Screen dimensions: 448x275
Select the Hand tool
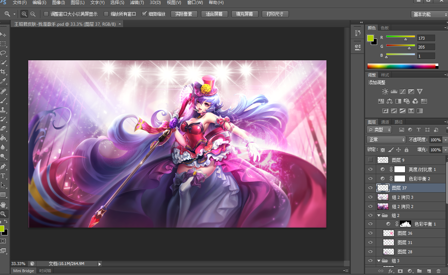[3, 204]
